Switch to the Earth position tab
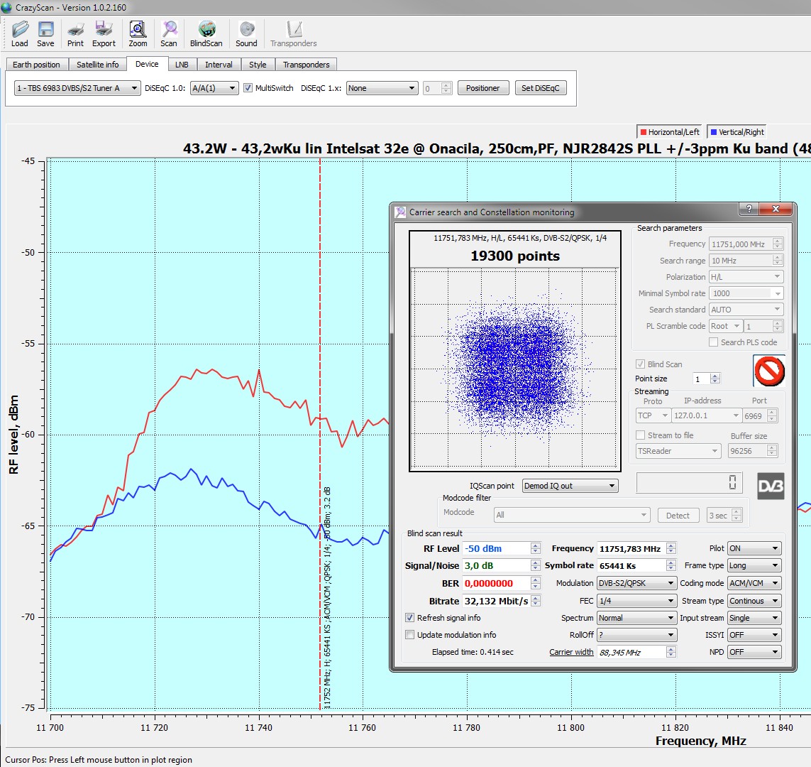Image resolution: width=811 pixels, height=767 pixels. (36, 65)
